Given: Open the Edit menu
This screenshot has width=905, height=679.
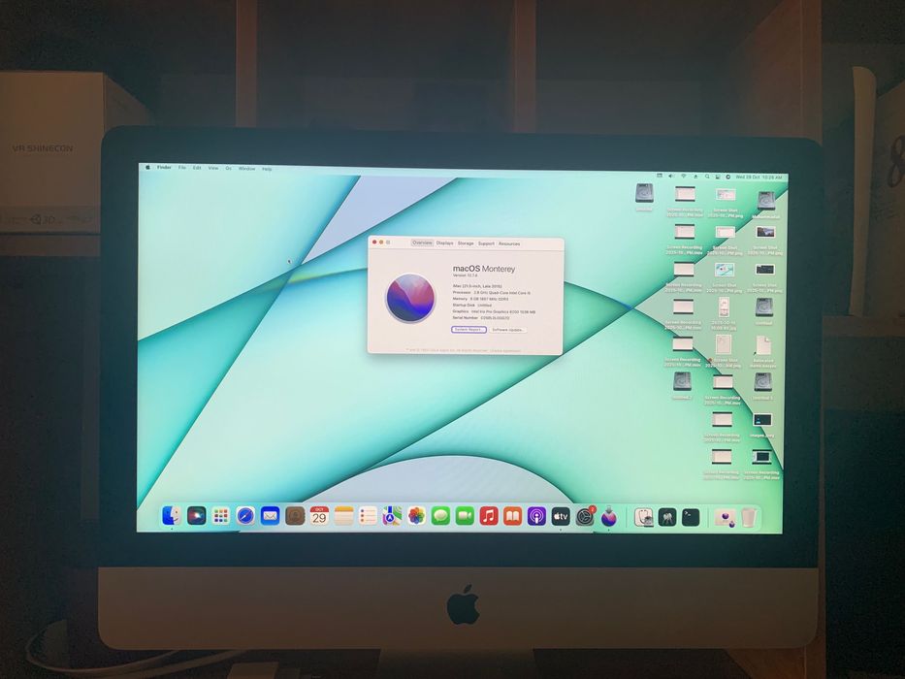Looking at the screenshot, I should click(x=197, y=168).
